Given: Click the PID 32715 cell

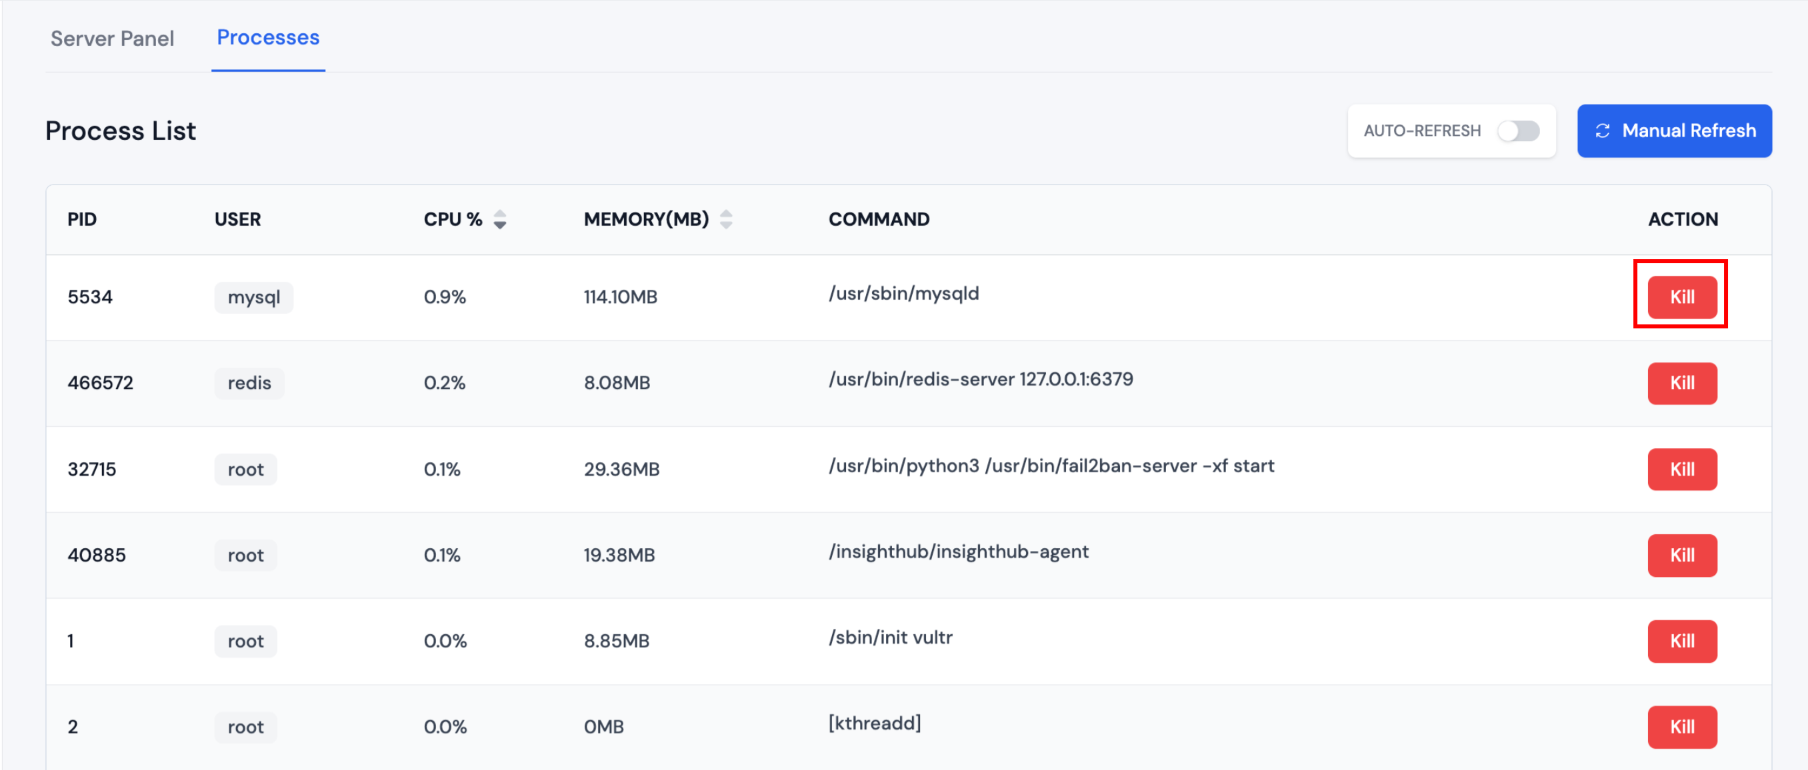Looking at the screenshot, I should click(92, 469).
